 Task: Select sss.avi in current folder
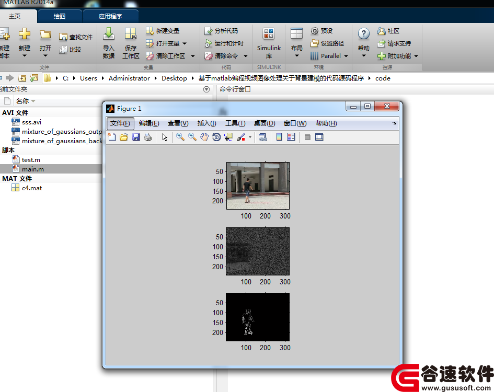tap(31, 122)
